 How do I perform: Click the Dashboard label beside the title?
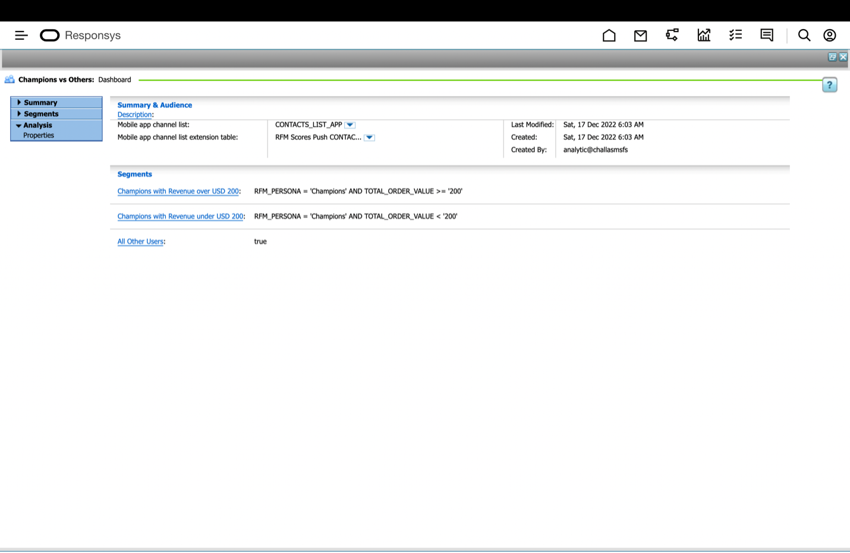115,80
